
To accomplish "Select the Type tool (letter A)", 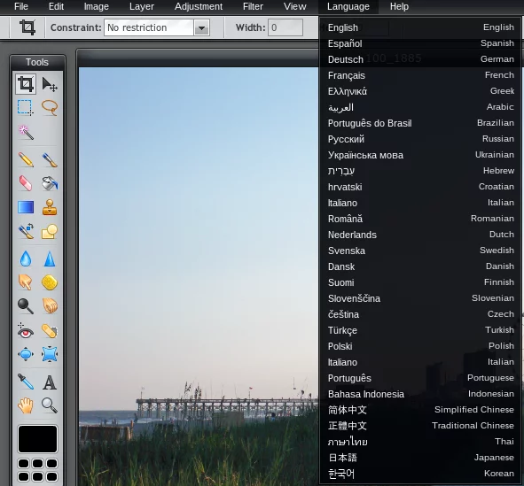I will (50, 382).
